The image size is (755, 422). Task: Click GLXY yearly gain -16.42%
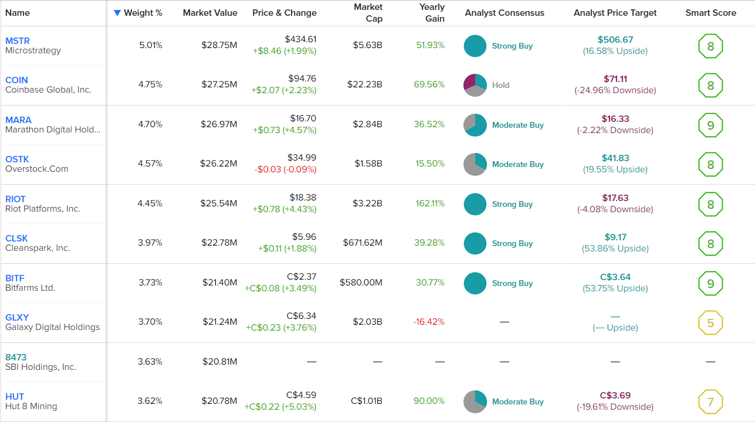click(429, 322)
